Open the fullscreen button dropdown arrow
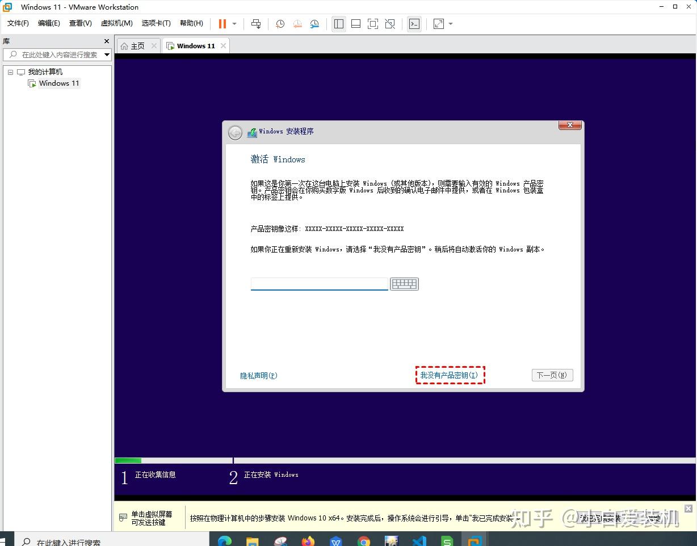Screen dimensions: 697x546 click(450, 24)
